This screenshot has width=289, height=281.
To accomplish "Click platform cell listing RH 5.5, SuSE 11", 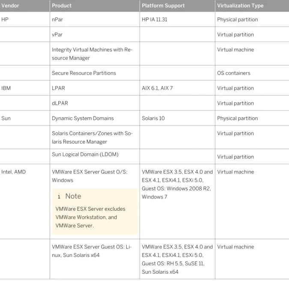I will point(177,259).
